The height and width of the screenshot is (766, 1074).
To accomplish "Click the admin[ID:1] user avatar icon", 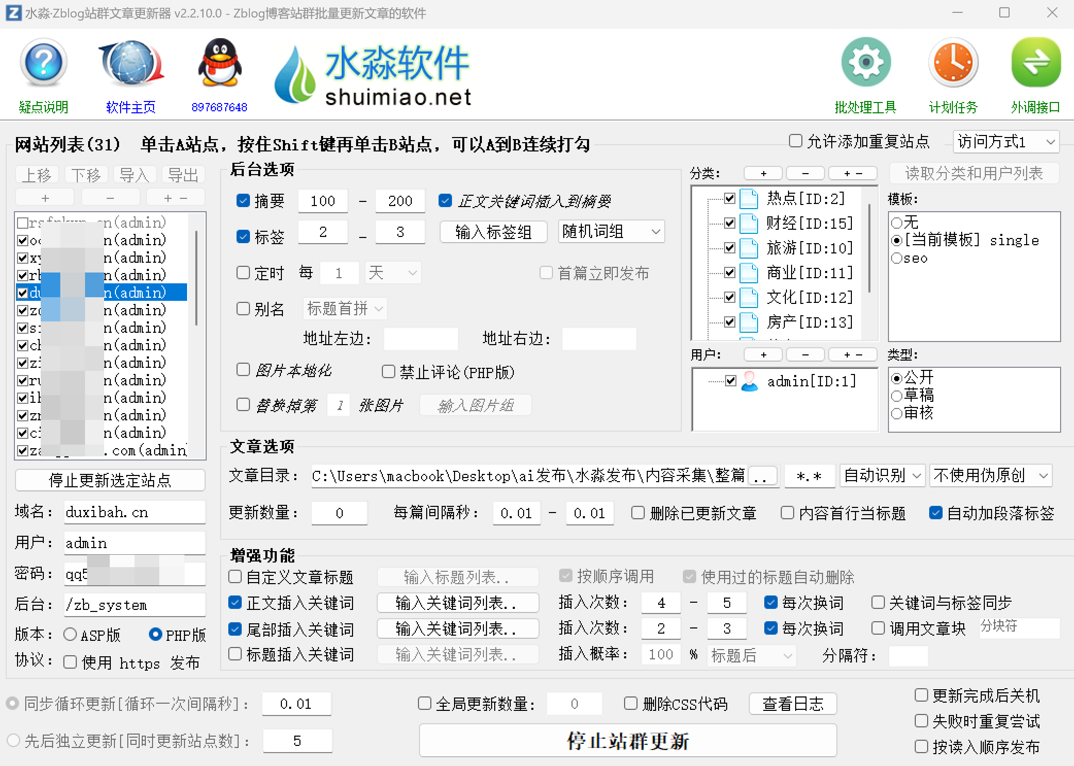I will [x=749, y=381].
